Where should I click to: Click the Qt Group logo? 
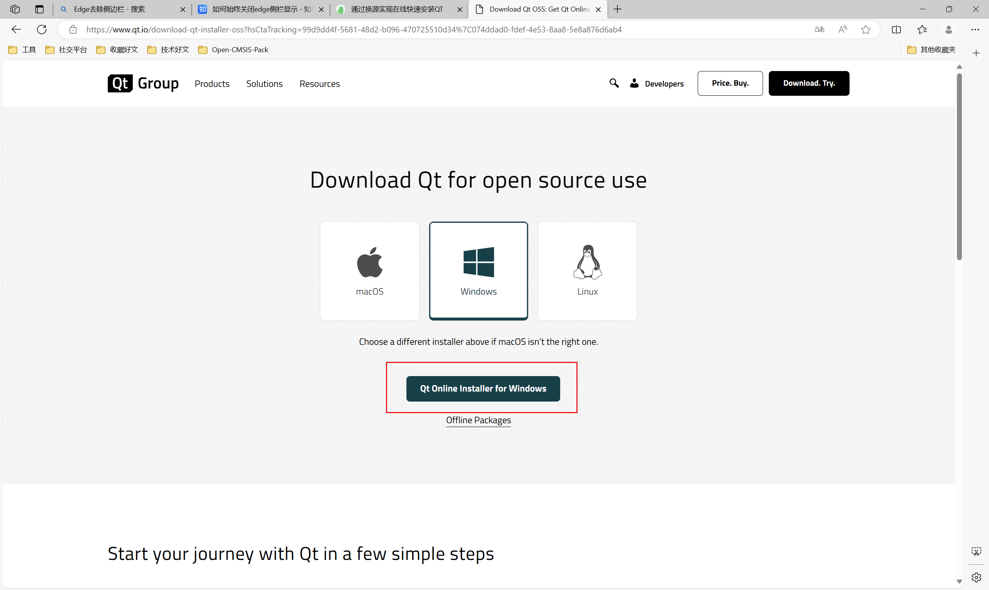point(143,83)
